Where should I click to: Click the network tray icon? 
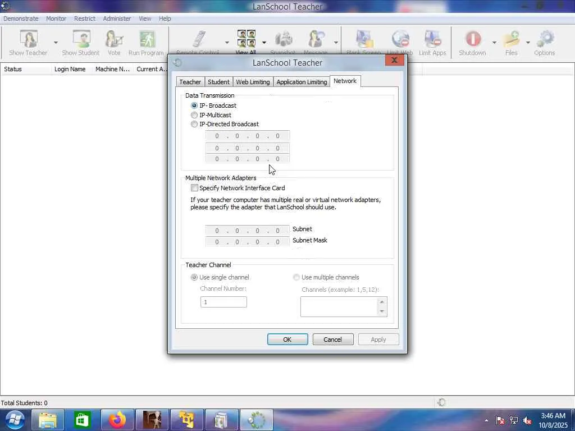click(x=514, y=420)
